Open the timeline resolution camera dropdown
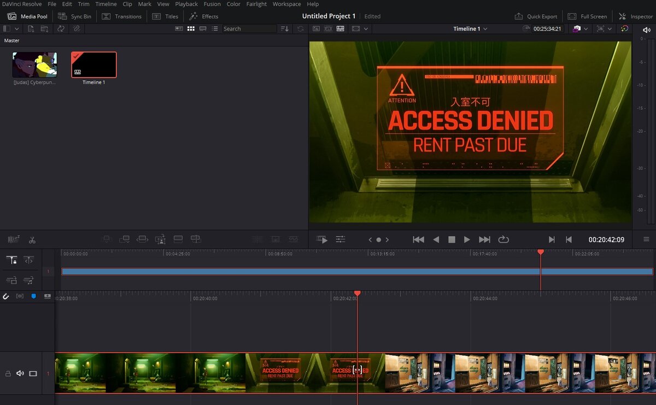This screenshot has height=405, width=656. (580, 28)
